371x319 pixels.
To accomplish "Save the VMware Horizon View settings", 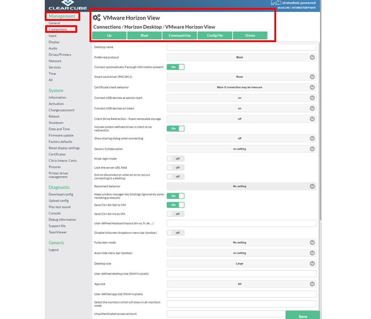I will [303, 315].
